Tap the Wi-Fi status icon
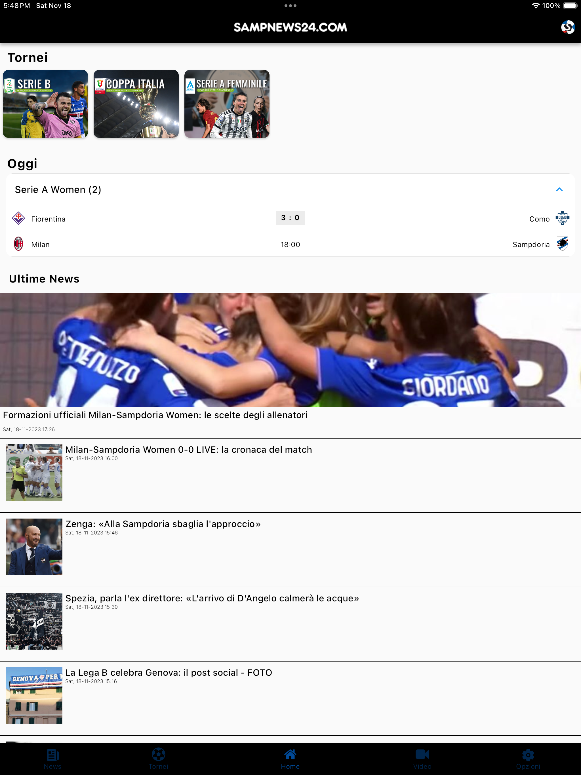The image size is (581, 775). (x=535, y=6)
